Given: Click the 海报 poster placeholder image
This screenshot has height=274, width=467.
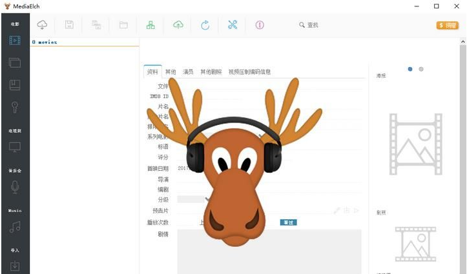Looking at the screenshot, I should click(415, 144).
